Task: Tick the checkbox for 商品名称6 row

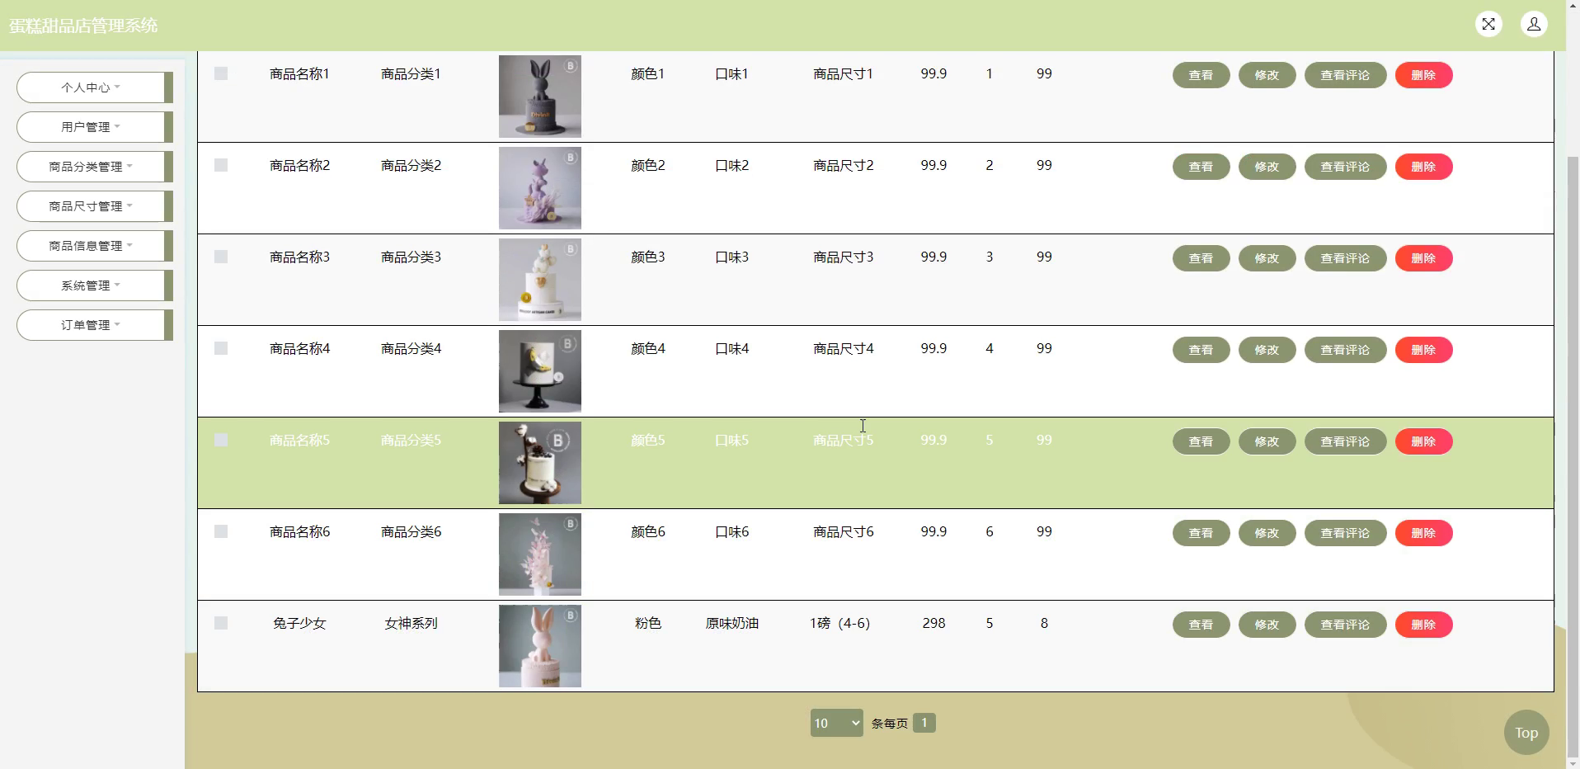Action: (x=221, y=531)
